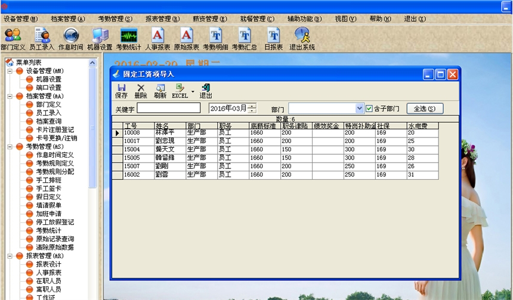Collapse the 设备管理 tree node
Screen dimensions: 513x300
[x=11, y=71]
